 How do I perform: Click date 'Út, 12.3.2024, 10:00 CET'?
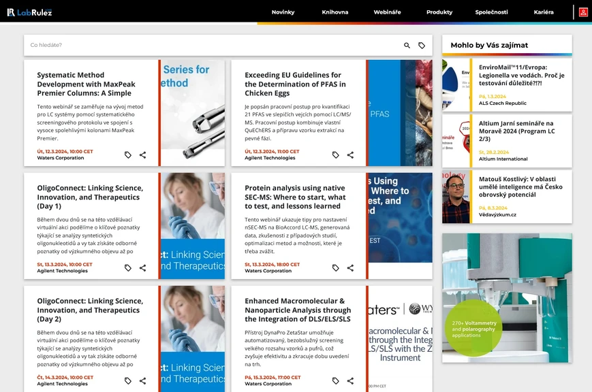pyautogui.click(x=65, y=152)
